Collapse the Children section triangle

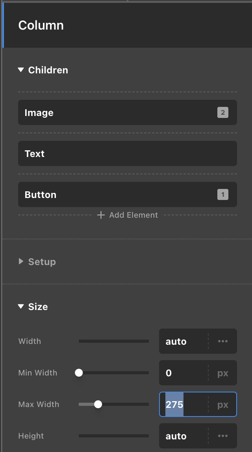(x=21, y=70)
